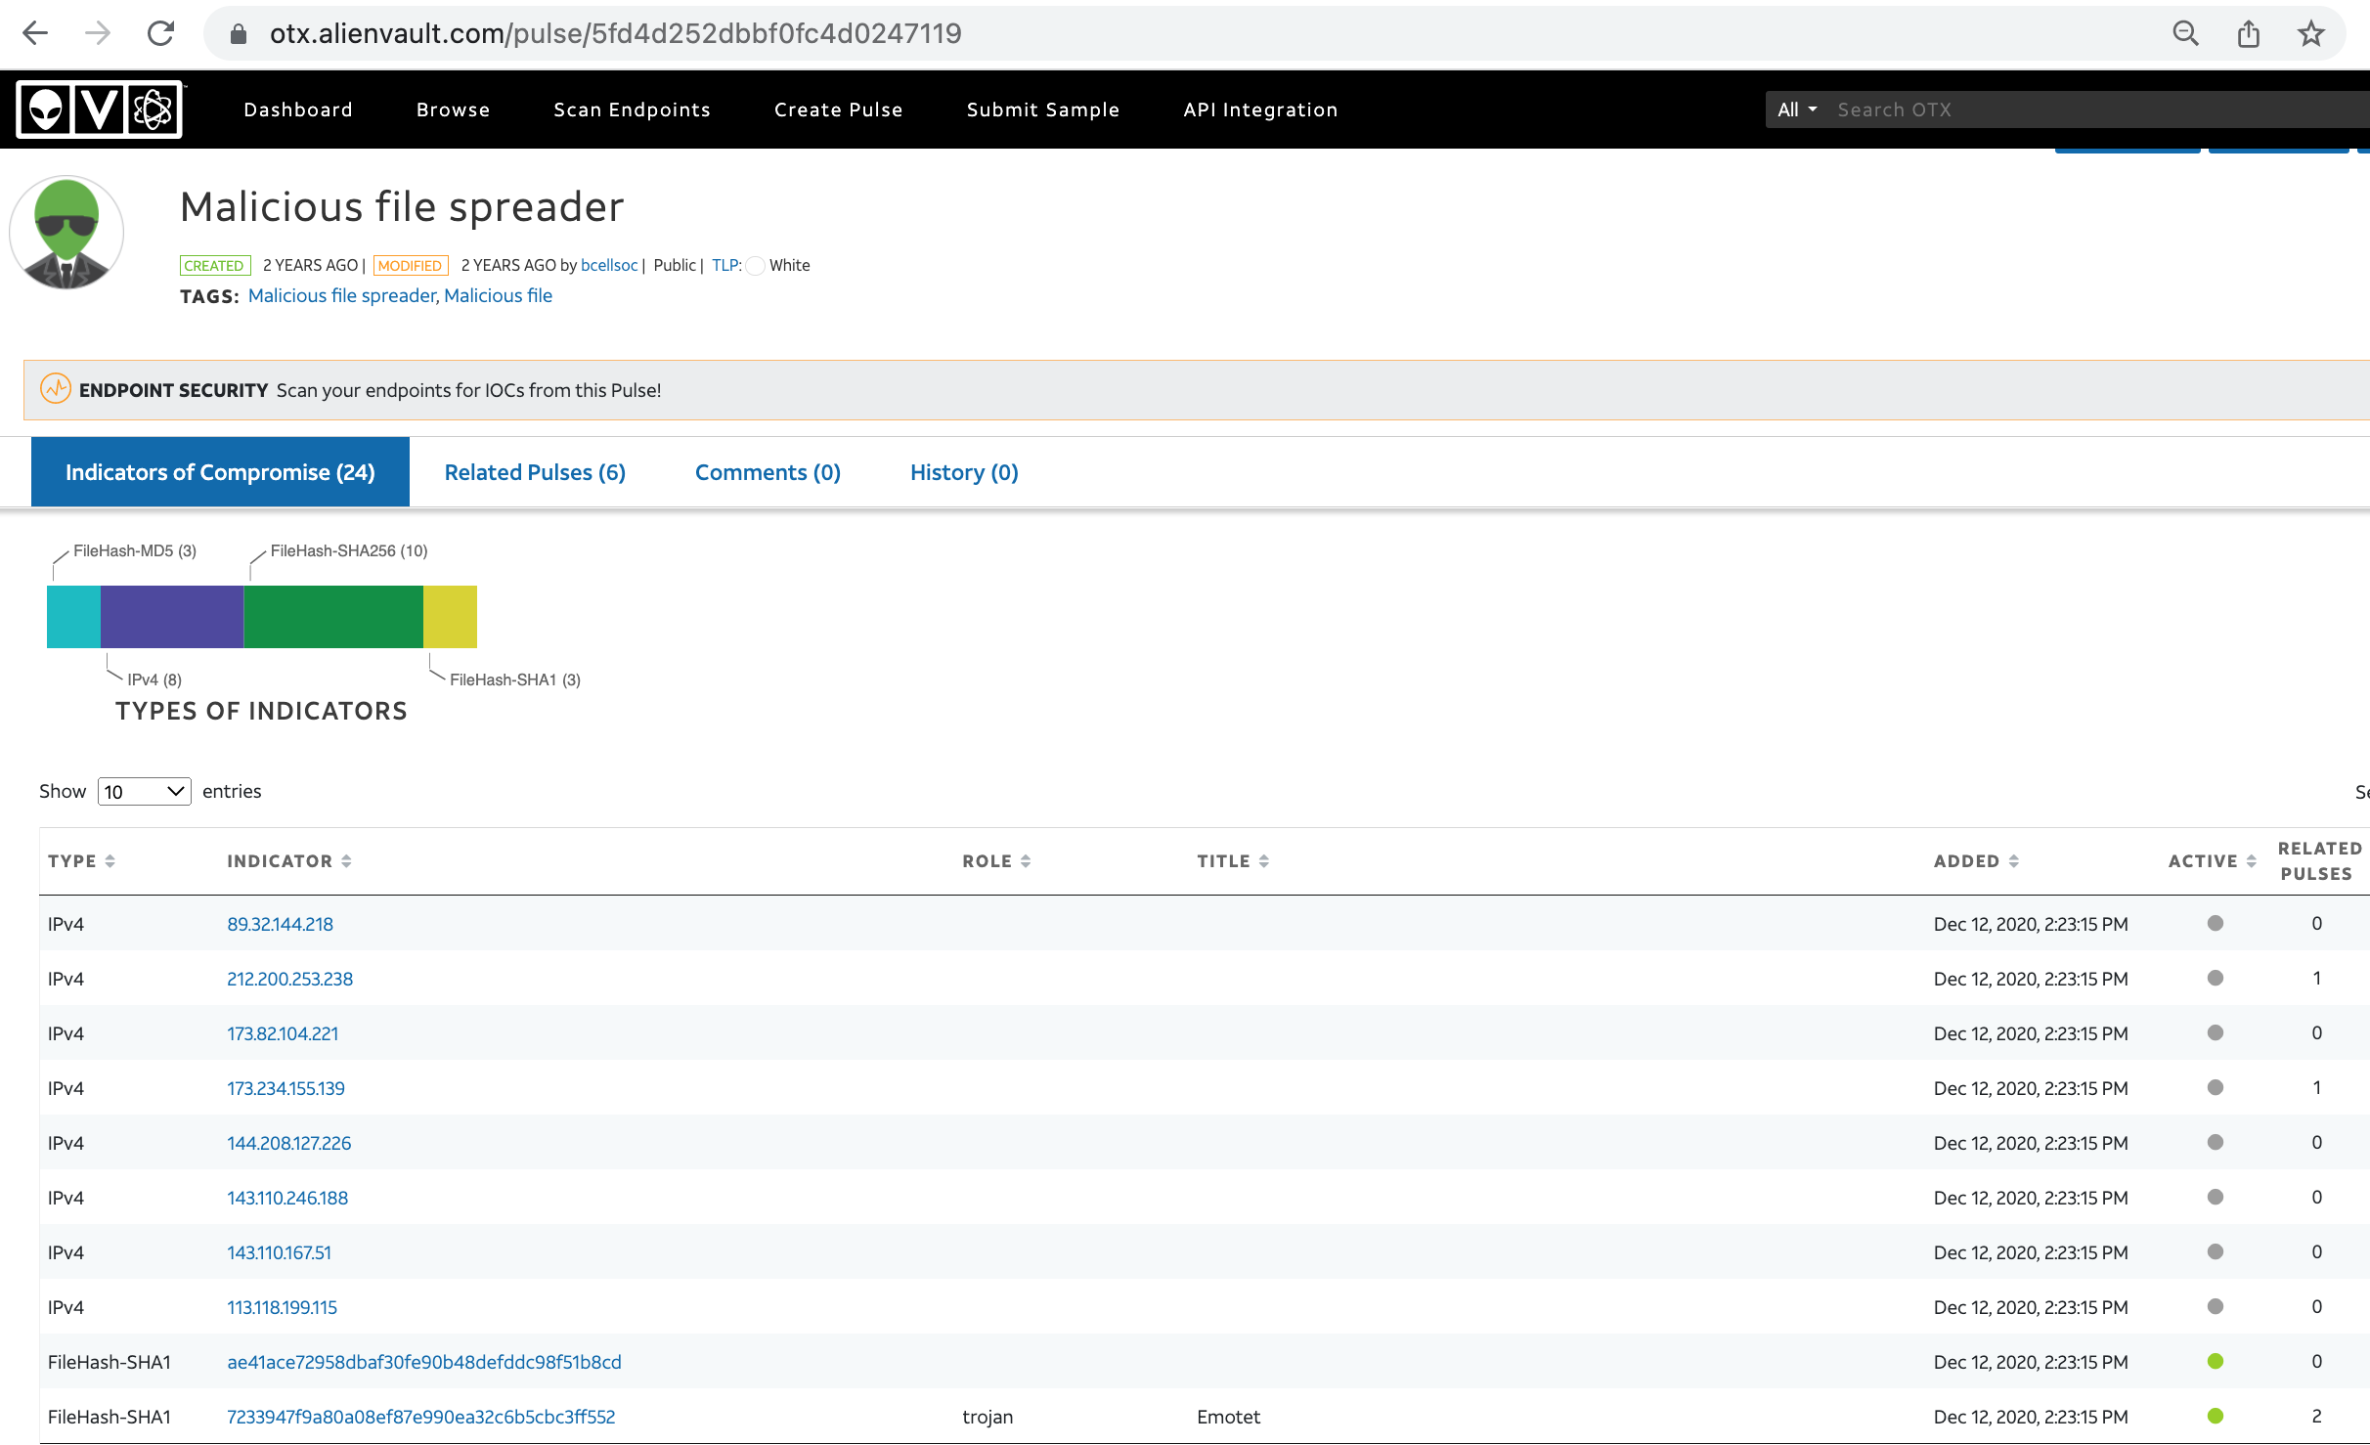
Task: Sort by TITLE column
Action: [x=1233, y=860]
